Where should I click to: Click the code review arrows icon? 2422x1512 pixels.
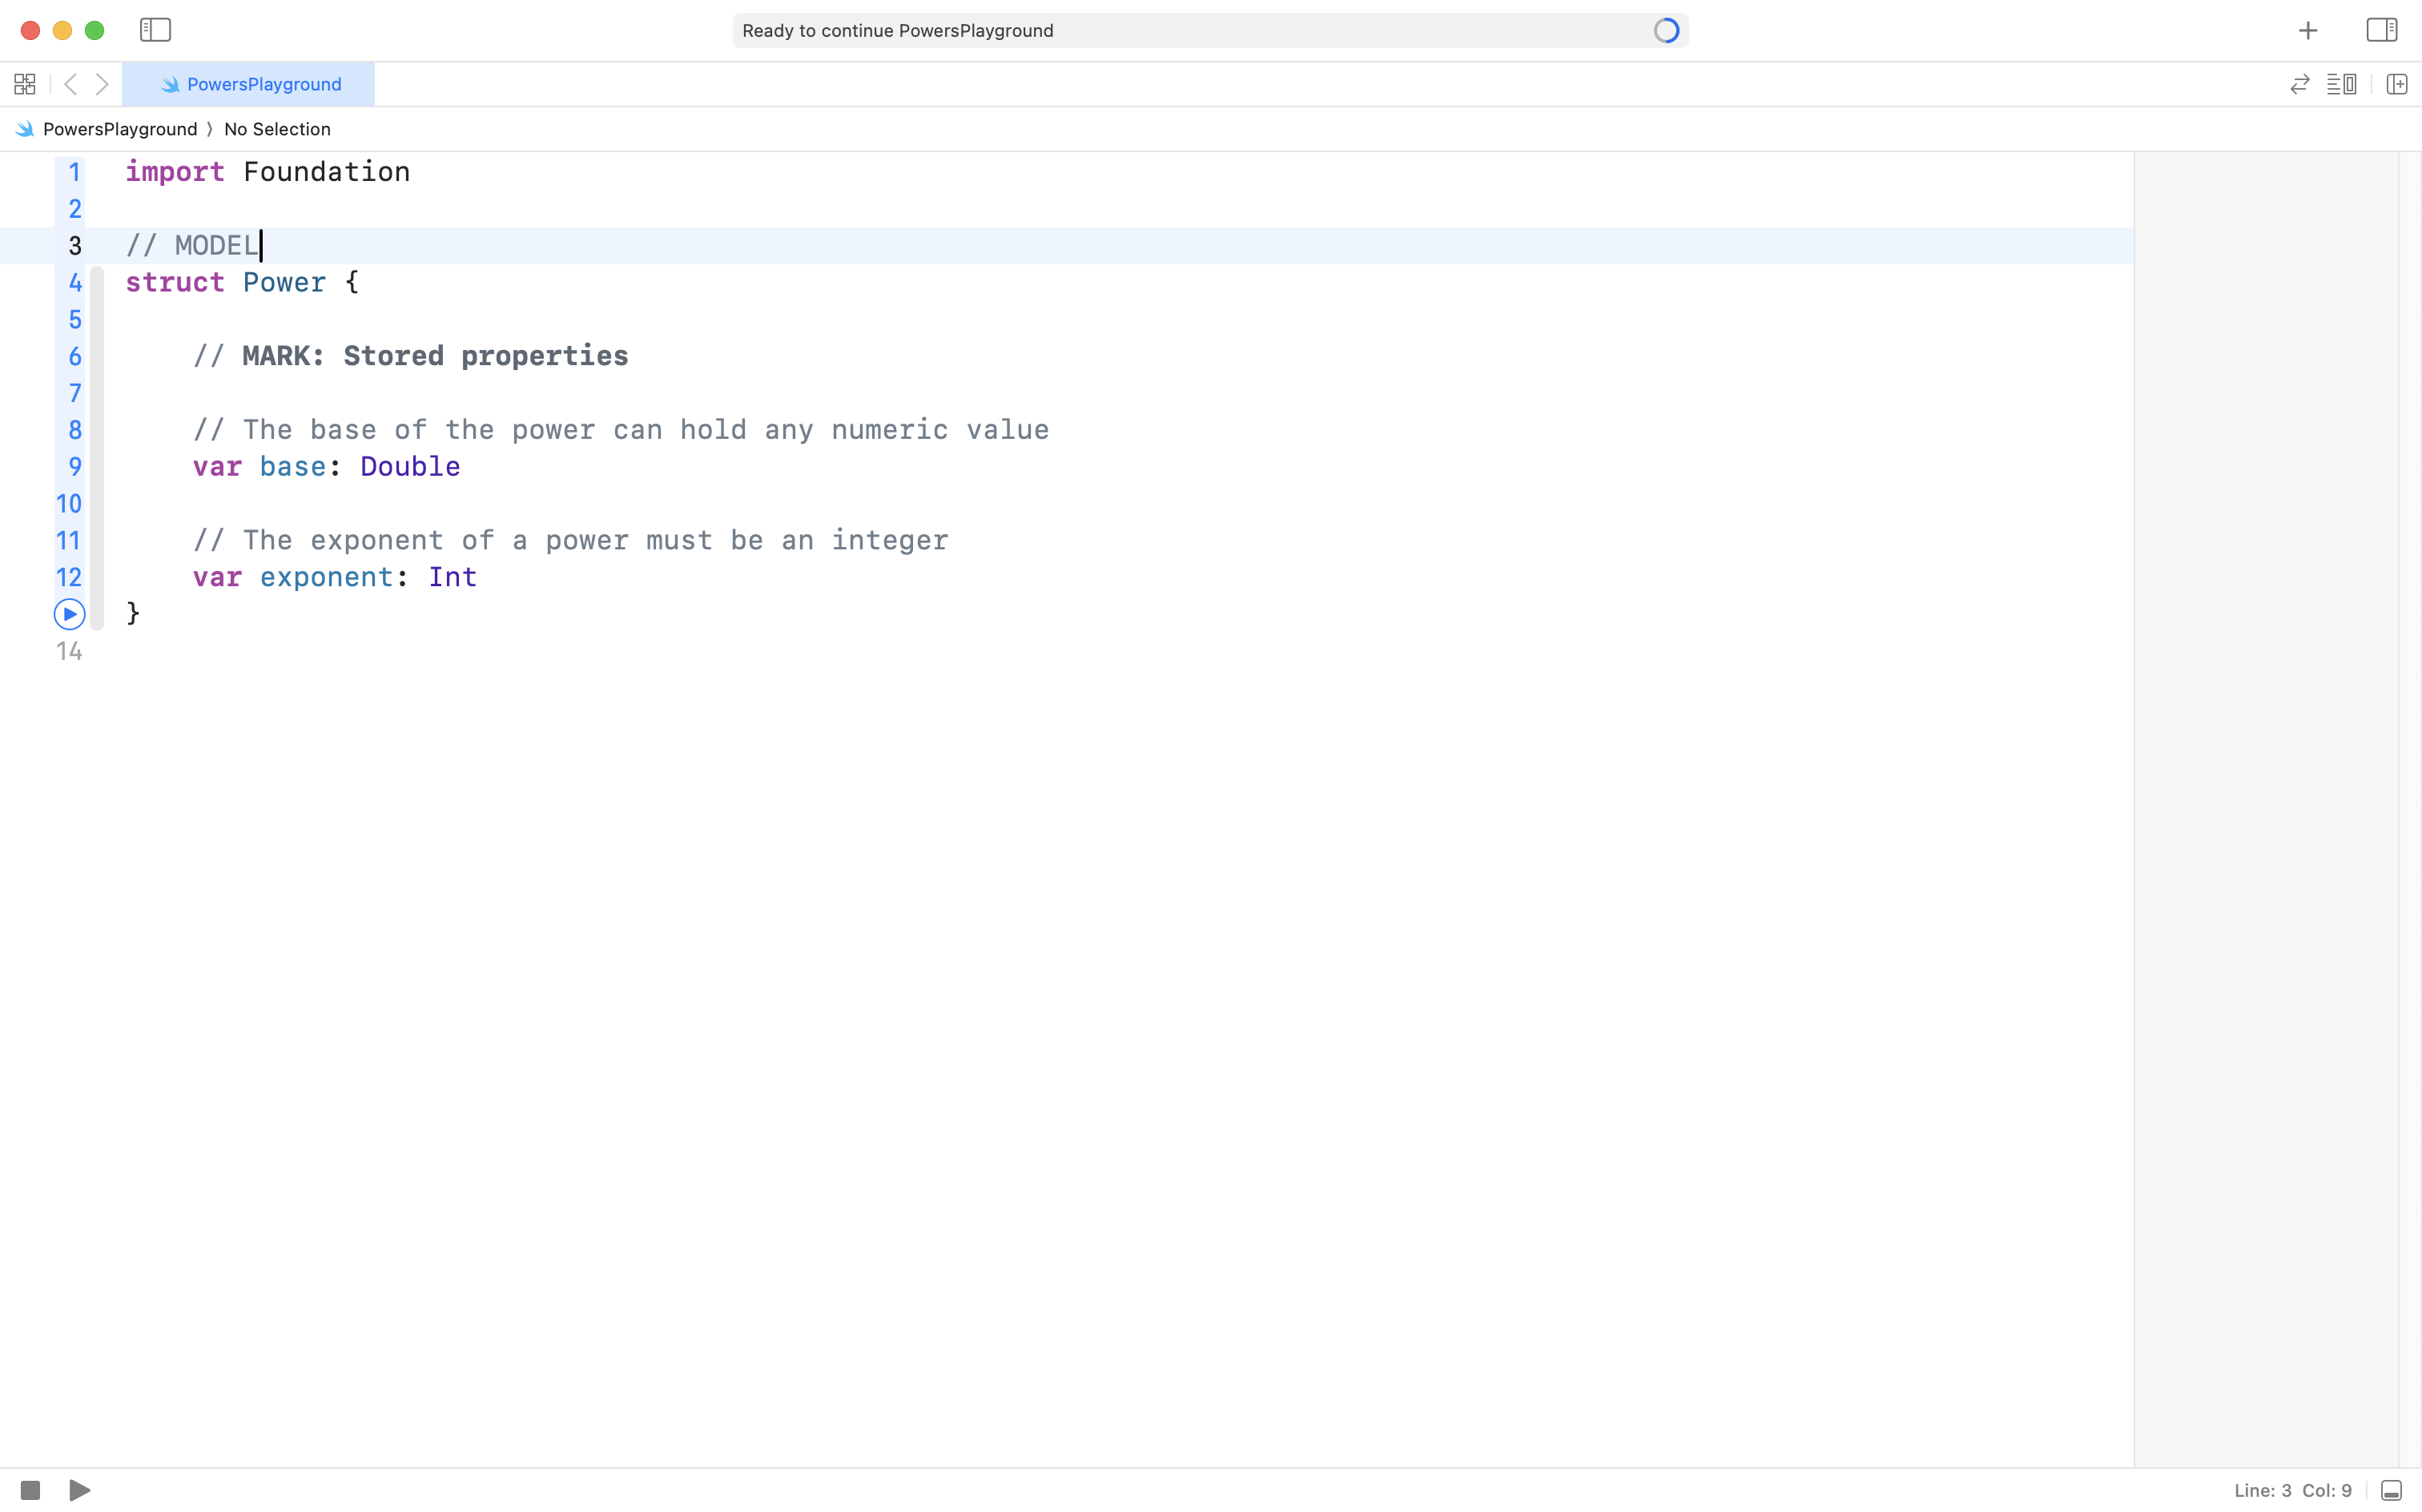[2299, 84]
